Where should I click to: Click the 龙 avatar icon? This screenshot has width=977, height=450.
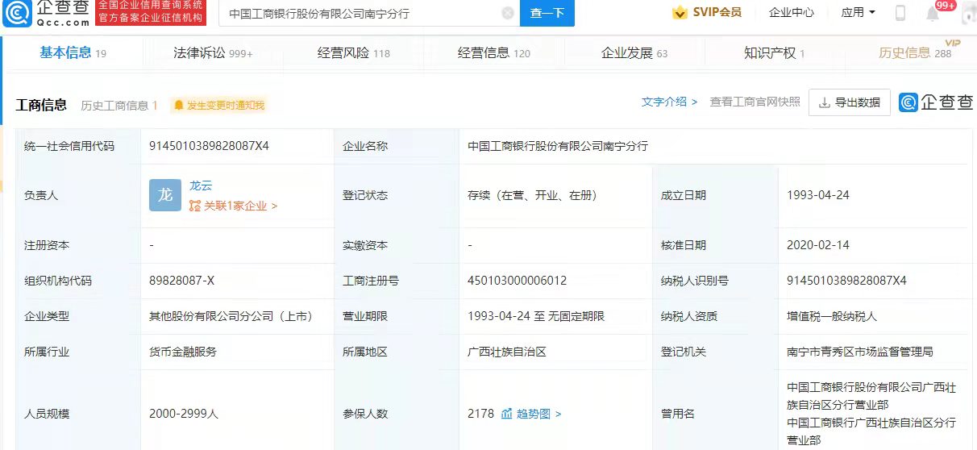[x=165, y=195]
